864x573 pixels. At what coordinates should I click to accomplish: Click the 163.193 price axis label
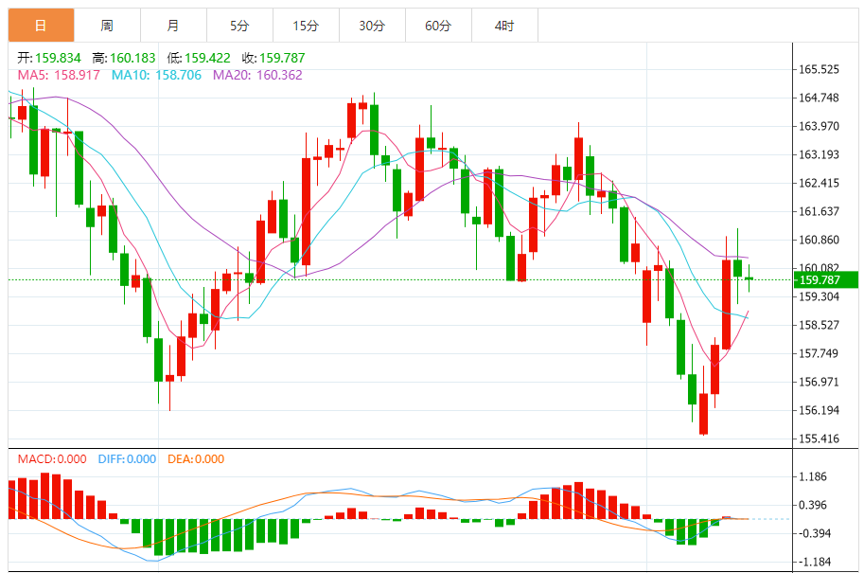click(x=819, y=154)
